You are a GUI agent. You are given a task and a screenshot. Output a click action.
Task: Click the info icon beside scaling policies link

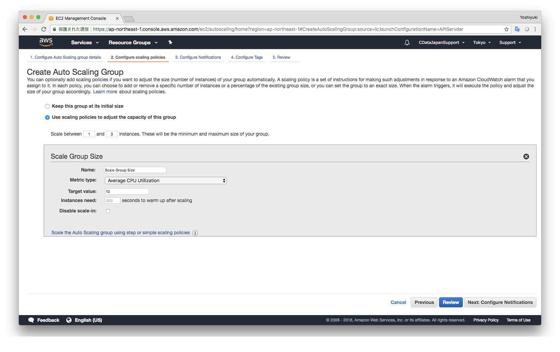(x=195, y=233)
